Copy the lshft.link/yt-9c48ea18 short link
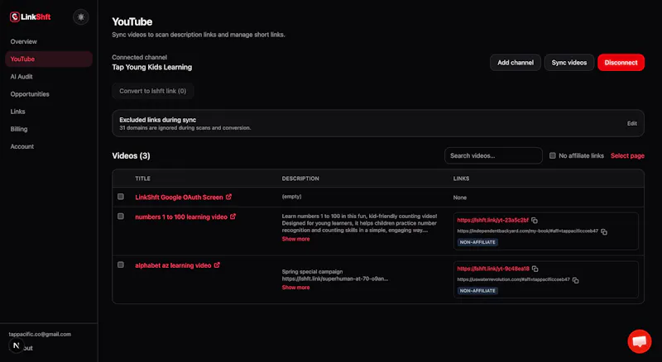The width and height of the screenshot is (662, 362). [x=535, y=269]
